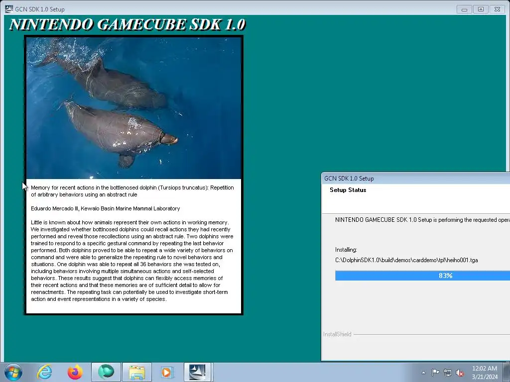Launch Windows Media Player from taskbar
The height and width of the screenshot is (382, 510).
167,372
